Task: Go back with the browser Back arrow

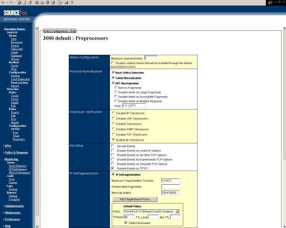Action: (3, 3)
